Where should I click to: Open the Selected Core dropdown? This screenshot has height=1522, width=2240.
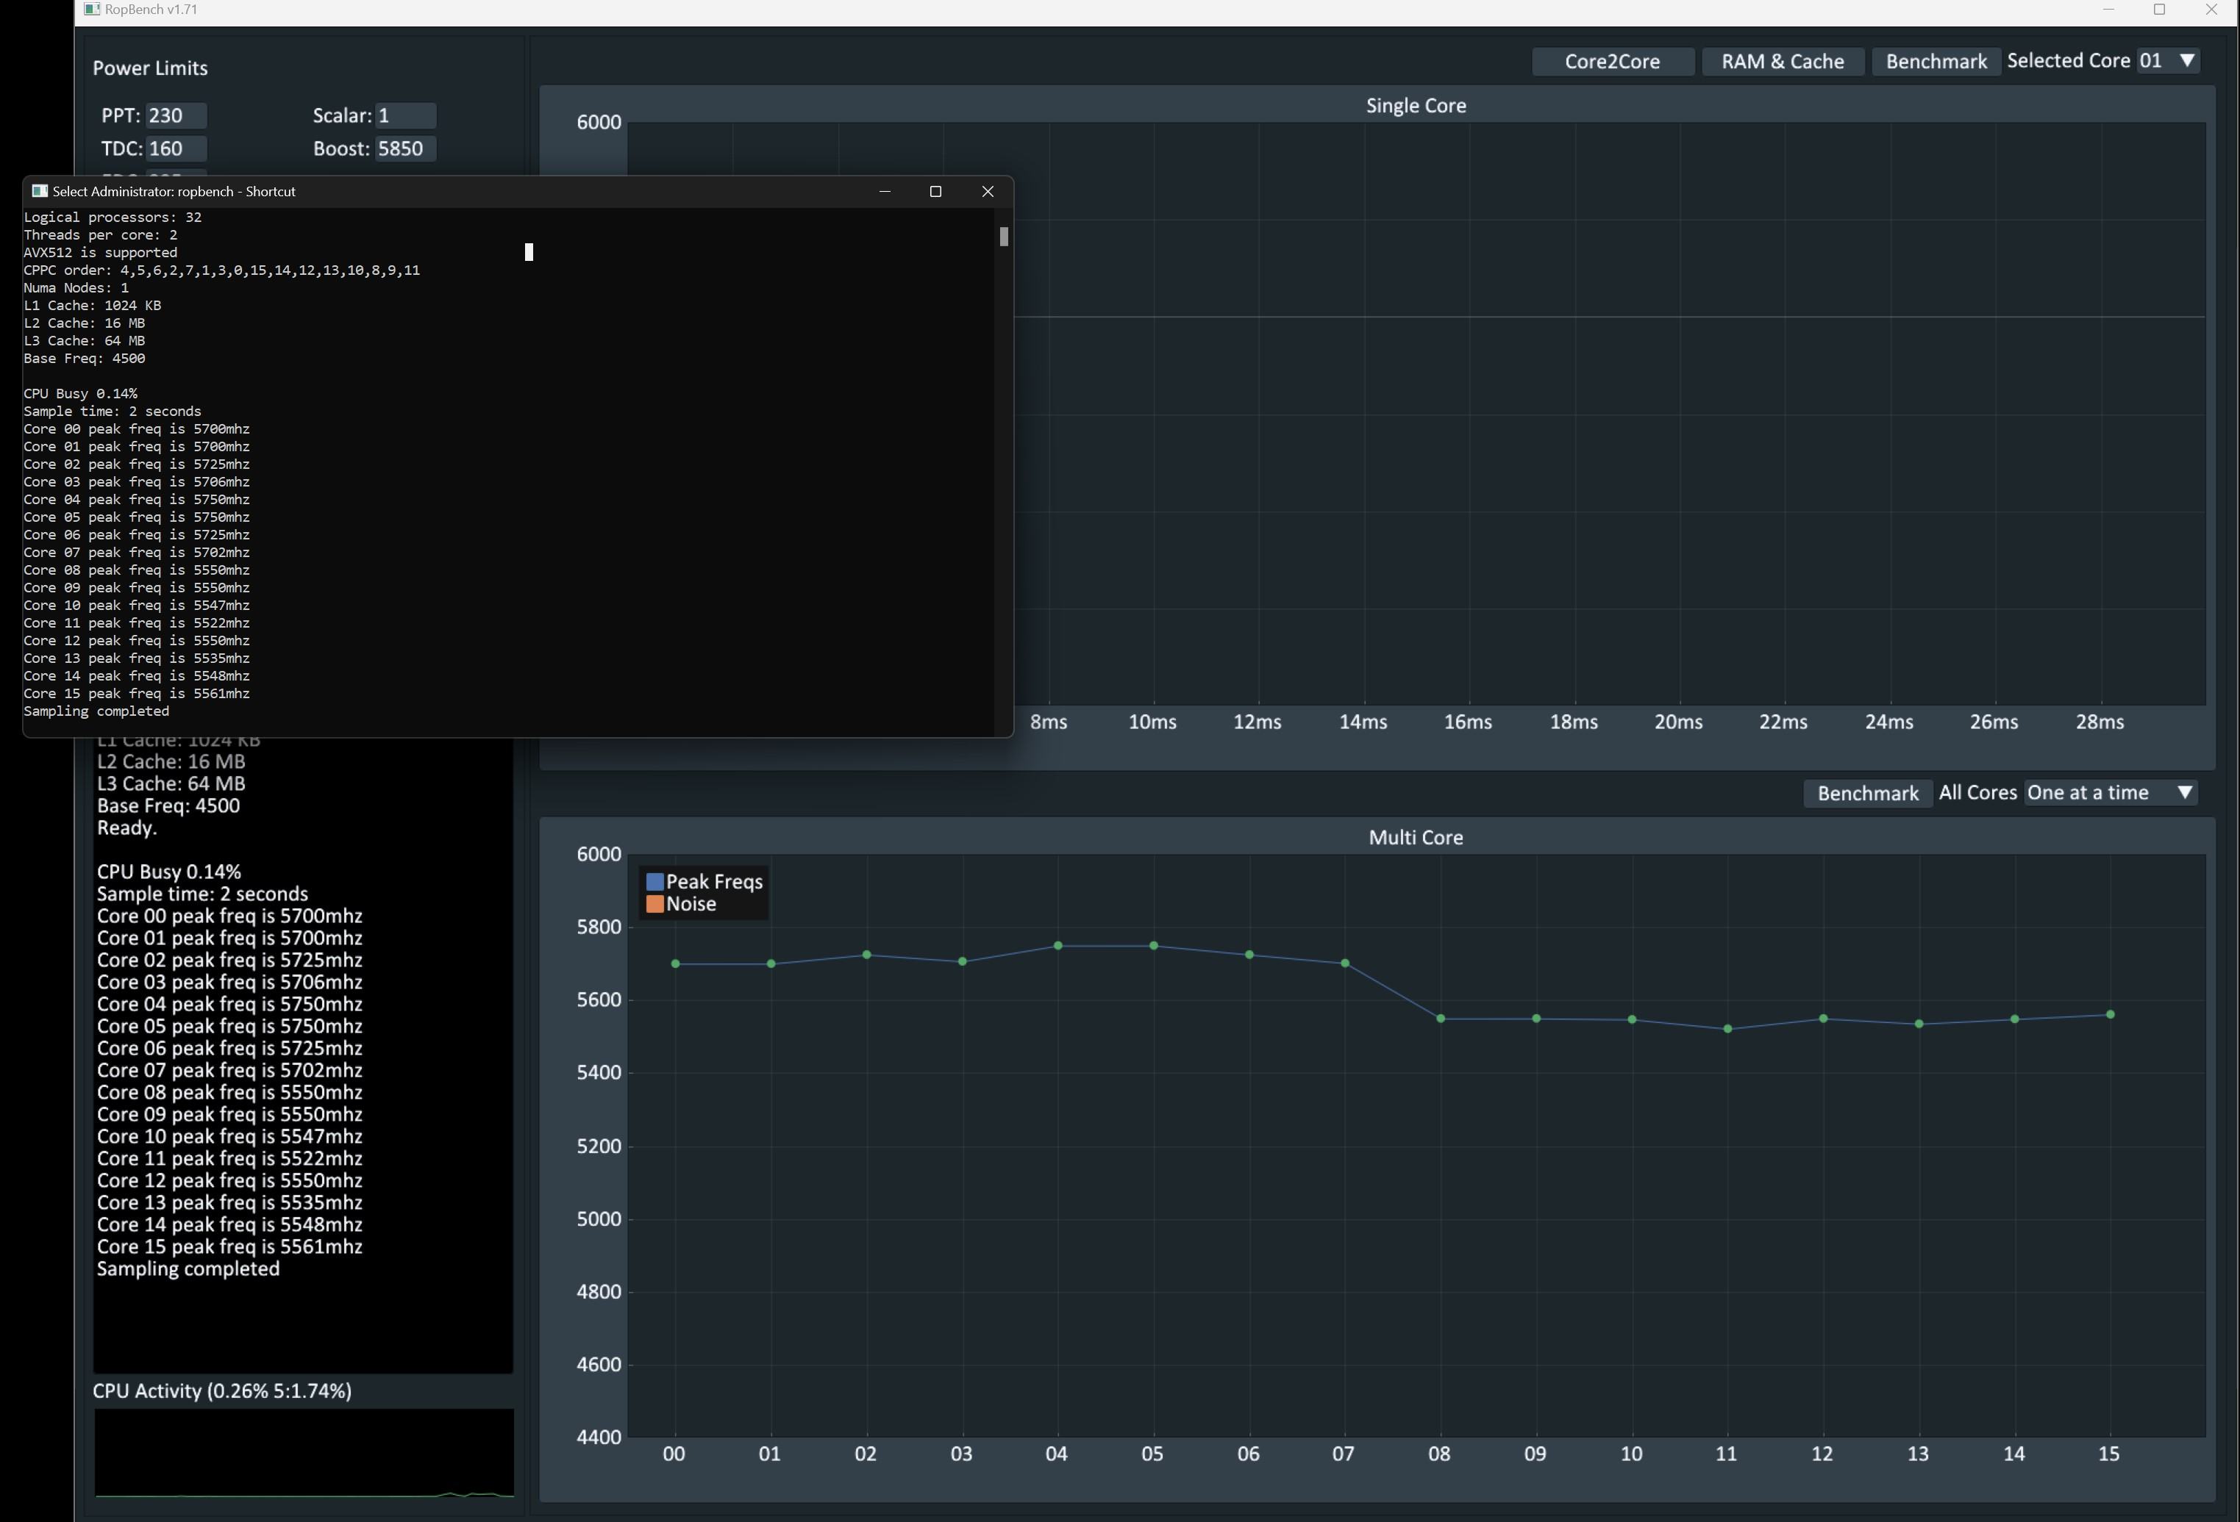tap(2168, 61)
